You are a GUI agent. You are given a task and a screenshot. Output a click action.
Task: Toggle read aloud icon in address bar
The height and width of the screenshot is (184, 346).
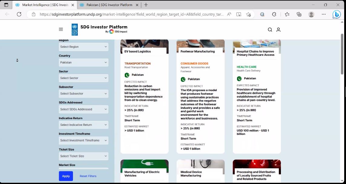tap(229, 14)
